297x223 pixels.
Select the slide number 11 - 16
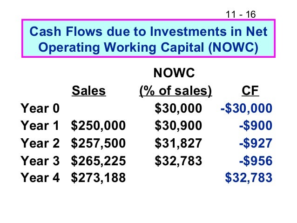click(x=241, y=14)
